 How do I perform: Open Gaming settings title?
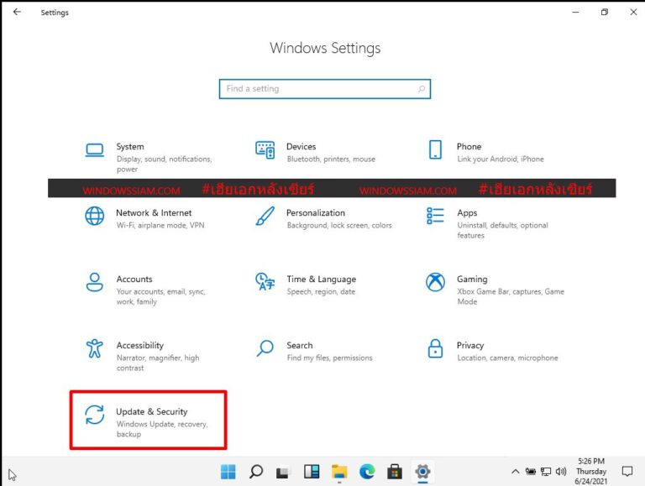(472, 279)
